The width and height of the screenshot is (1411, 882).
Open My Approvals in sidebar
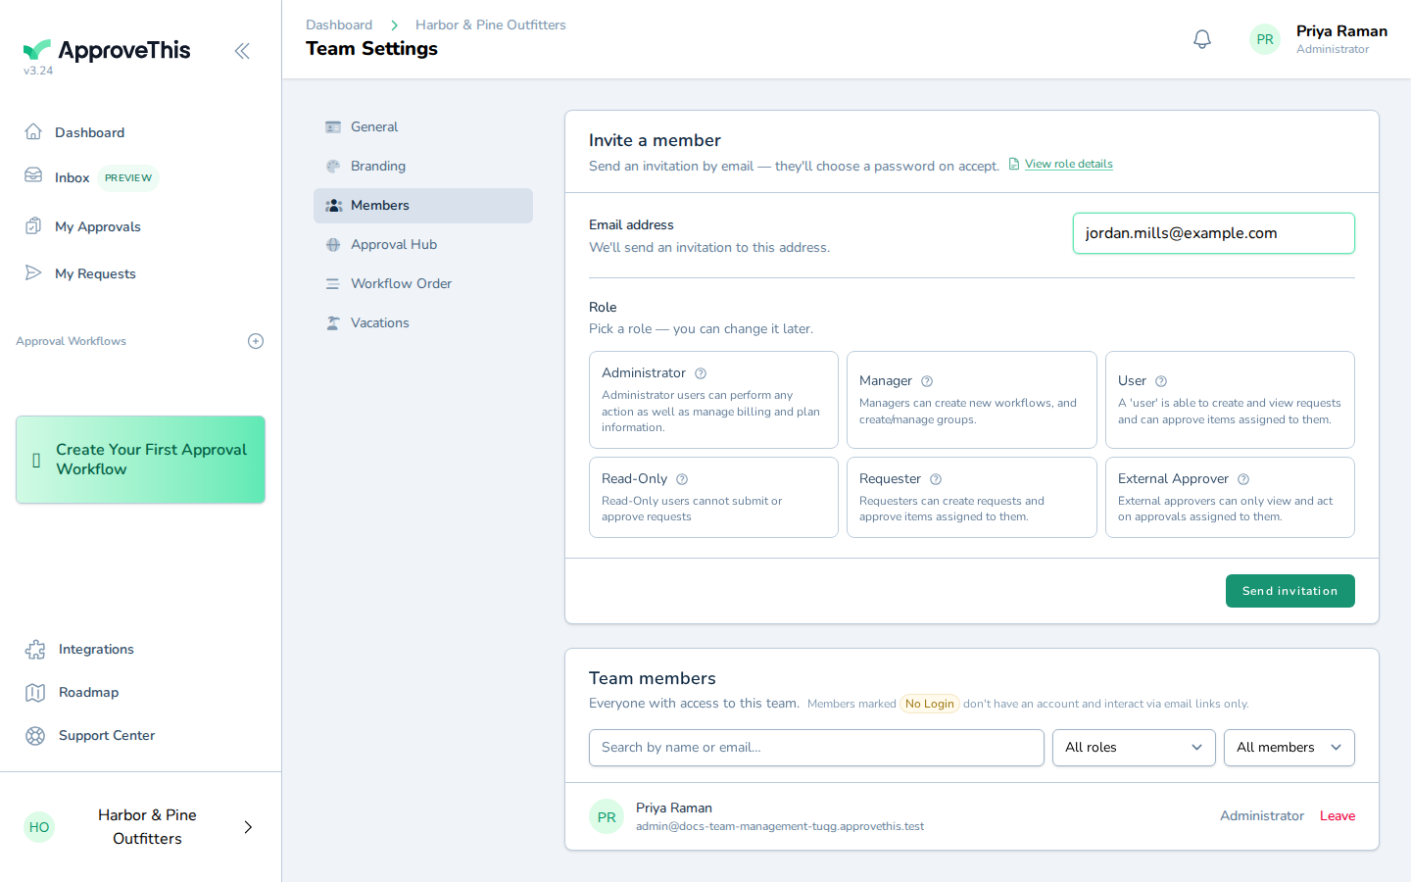[x=98, y=226]
